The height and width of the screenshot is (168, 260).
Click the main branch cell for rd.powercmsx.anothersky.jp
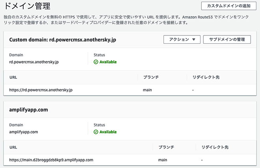(147, 90)
